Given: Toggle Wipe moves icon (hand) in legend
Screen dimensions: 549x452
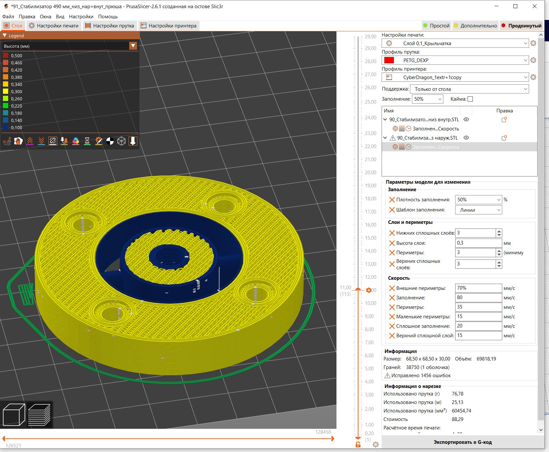Looking at the screenshot, I should pos(18,141).
